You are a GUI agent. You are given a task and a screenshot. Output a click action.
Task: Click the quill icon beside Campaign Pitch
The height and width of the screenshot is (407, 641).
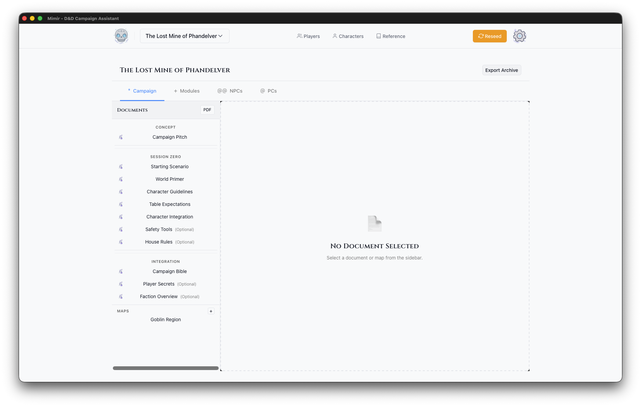pos(121,137)
